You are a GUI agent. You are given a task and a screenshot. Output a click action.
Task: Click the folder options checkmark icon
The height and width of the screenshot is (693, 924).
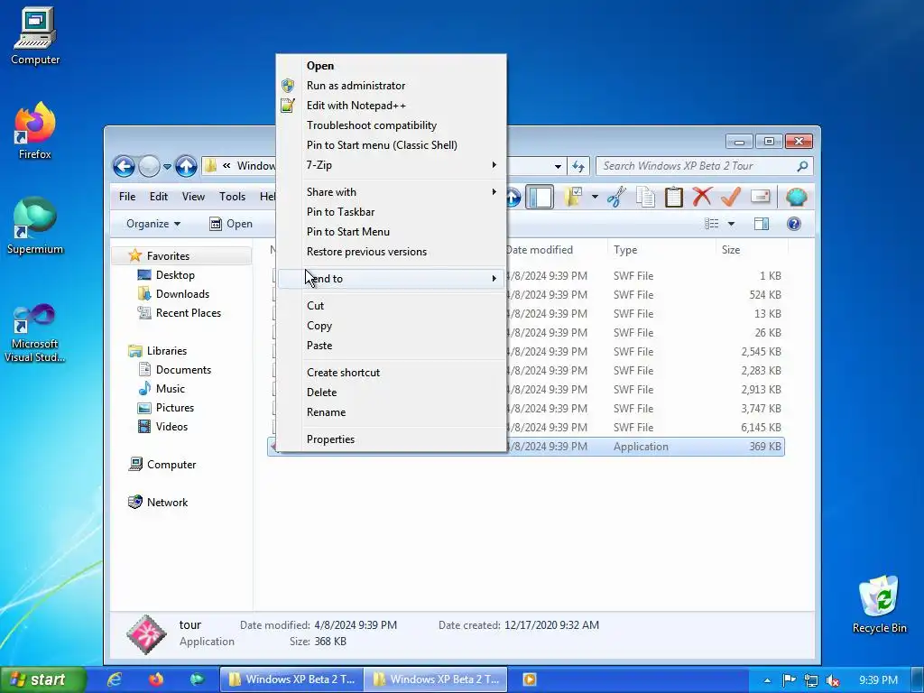(x=573, y=197)
